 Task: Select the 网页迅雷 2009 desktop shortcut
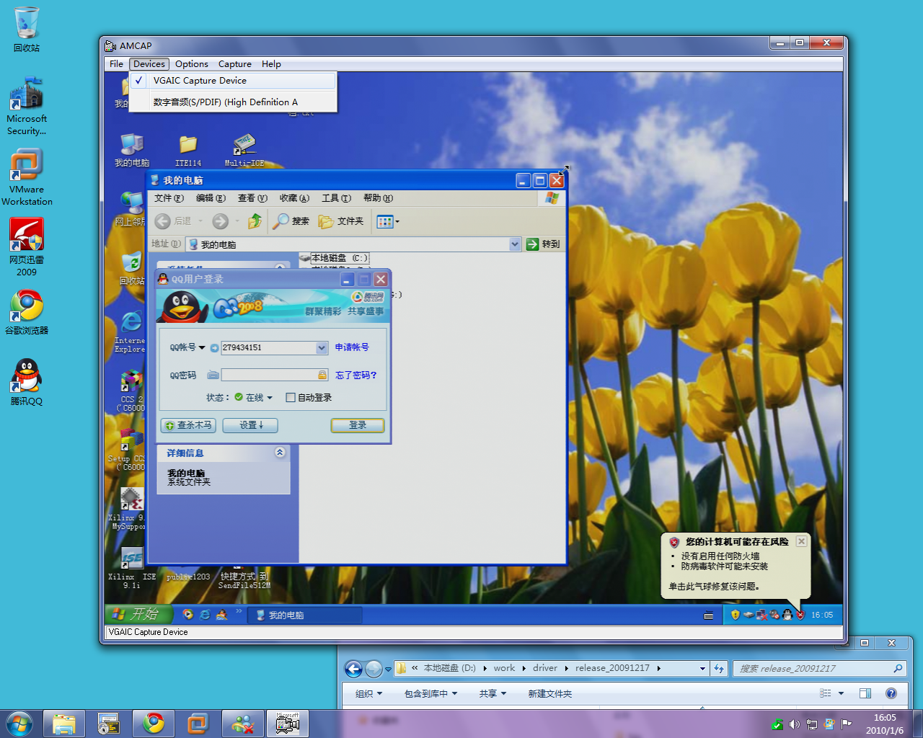coord(27,247)
